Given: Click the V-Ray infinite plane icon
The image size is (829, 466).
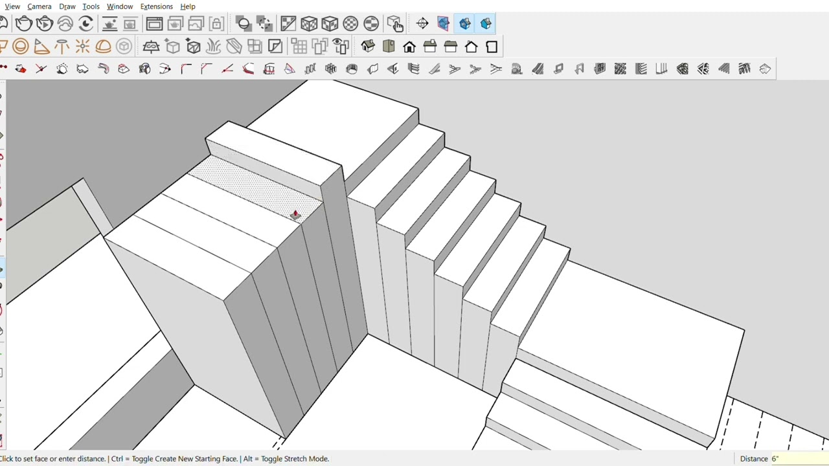Looking at the screenshot, I should (x=151, y=47).
